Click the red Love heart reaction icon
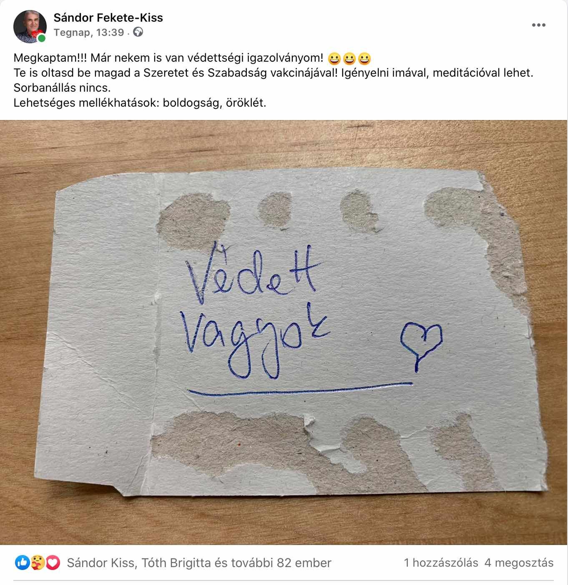This screenshot has height=585, width=568. tap(53, 563)
